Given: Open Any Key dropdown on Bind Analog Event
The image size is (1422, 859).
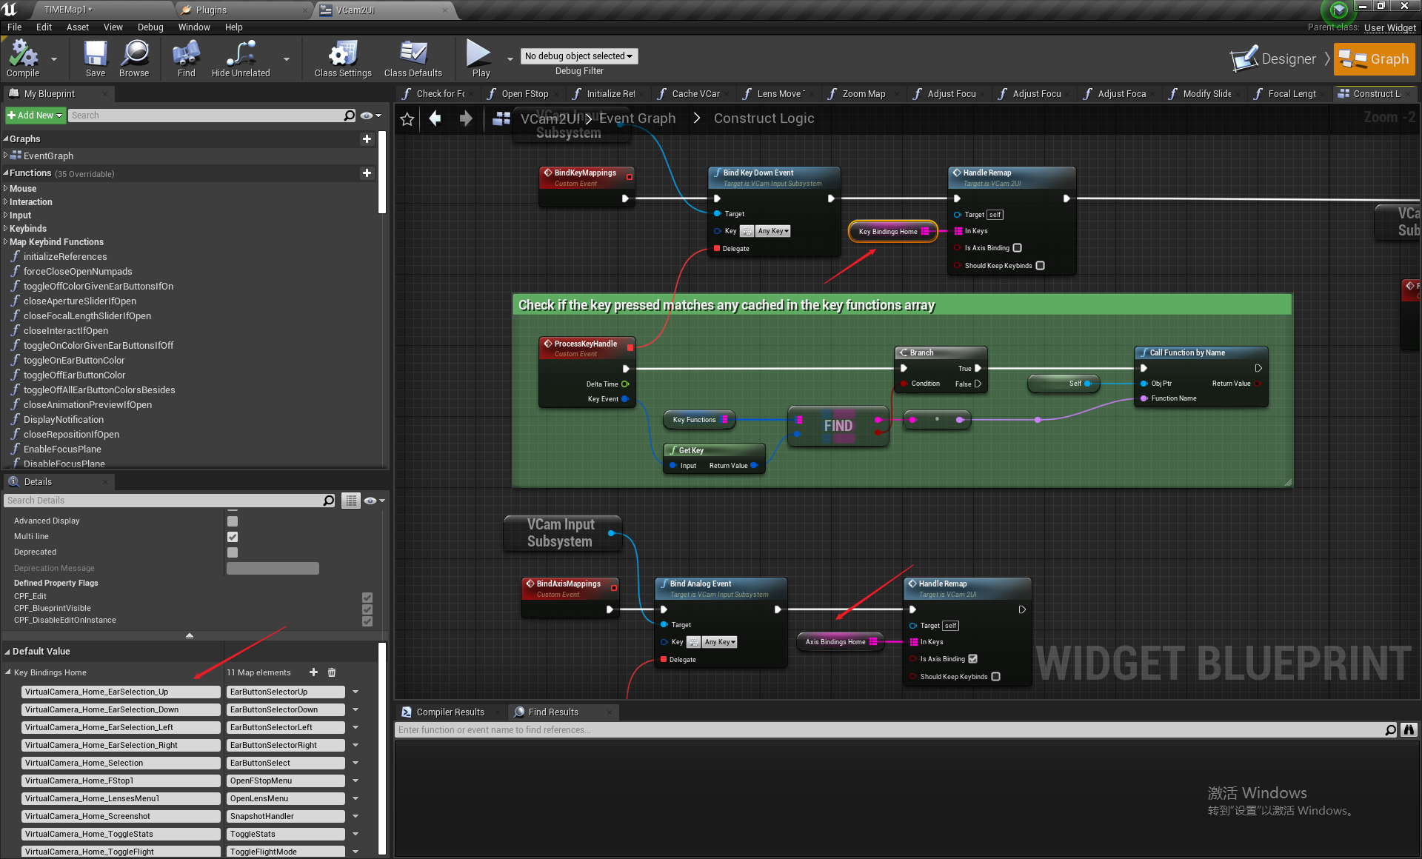Looking at the screenshot, I should (720, 642).
